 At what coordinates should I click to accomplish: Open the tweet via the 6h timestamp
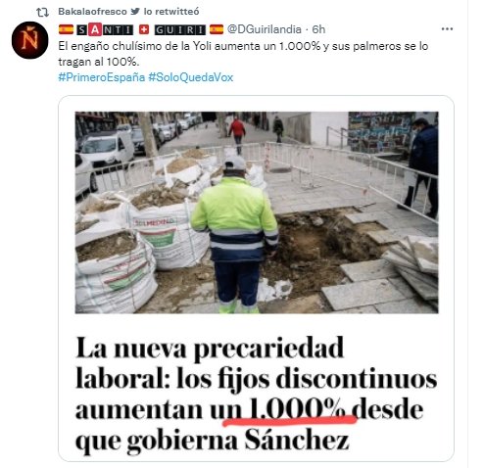pyautogui.click(x=318, y=29)
